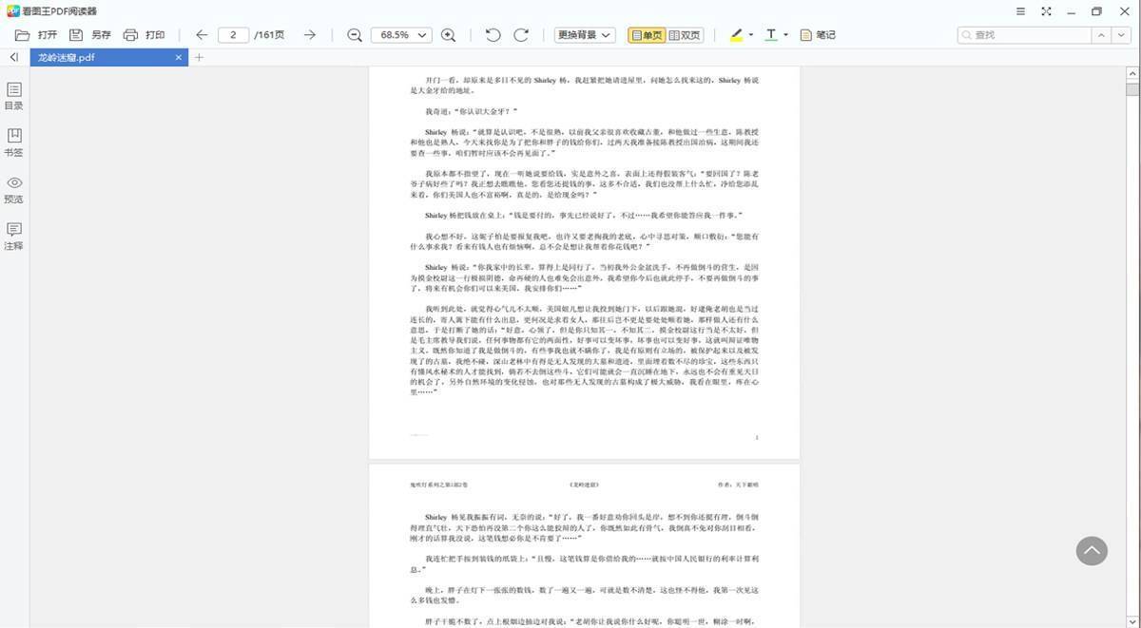
Task: Switch to double page (双页) view
Action: click(x=685, y=35)
